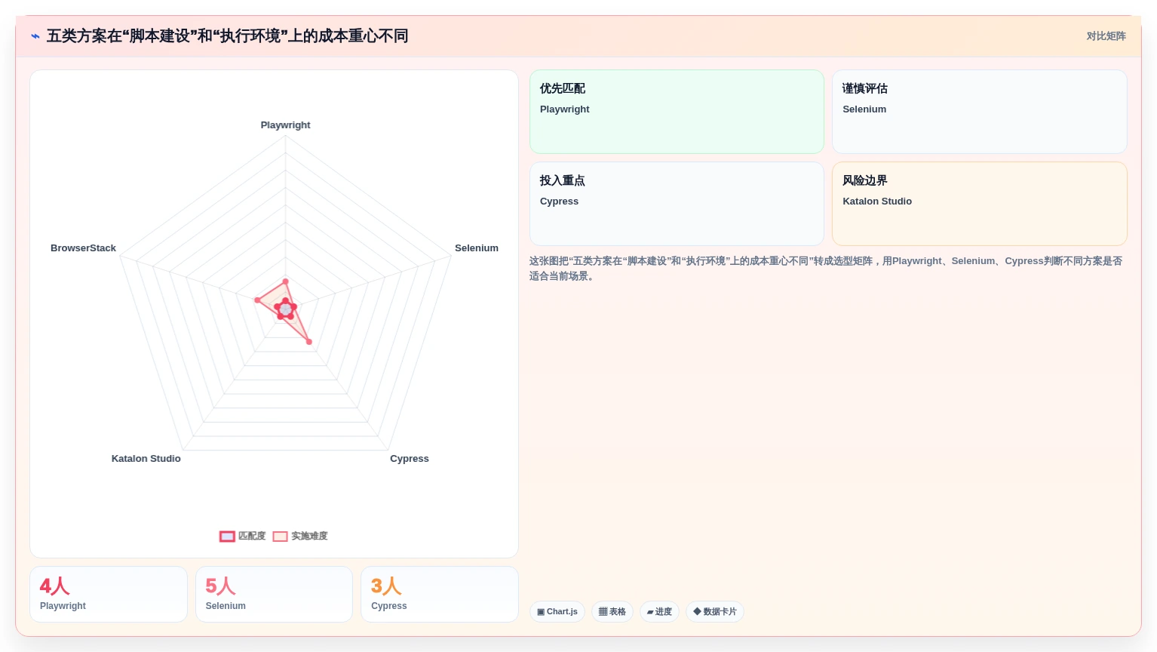Image resolution: width=1157 pixels, height=652 pixels.
Task: Click the 匹配度 legend color box
Action: click(x=227, y=537)
